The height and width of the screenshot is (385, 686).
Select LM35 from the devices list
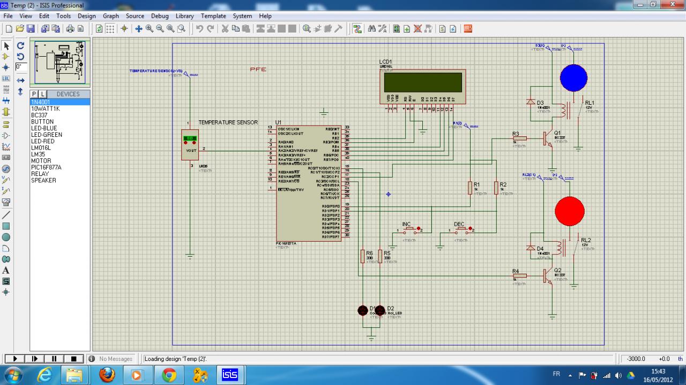click(39, 154)
